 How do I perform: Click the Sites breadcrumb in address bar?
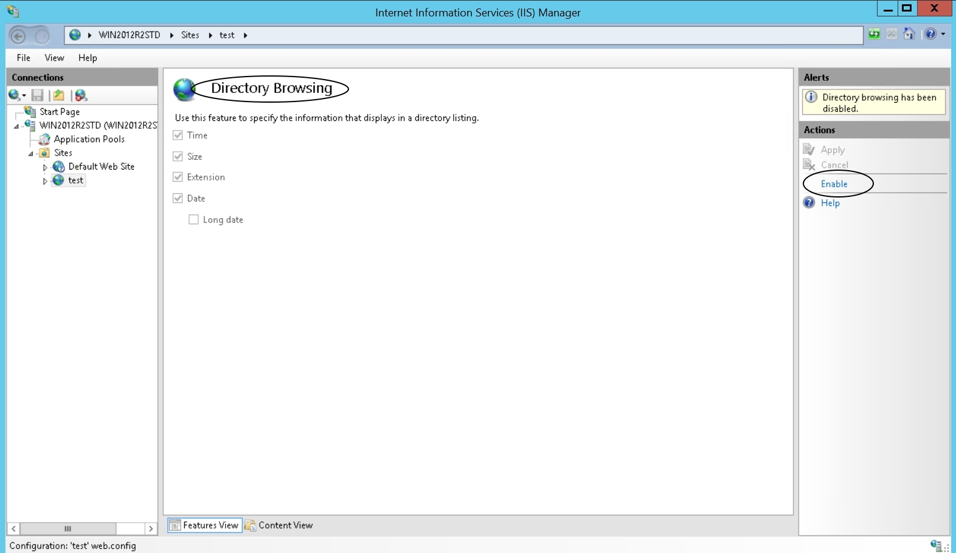[190, 35]
